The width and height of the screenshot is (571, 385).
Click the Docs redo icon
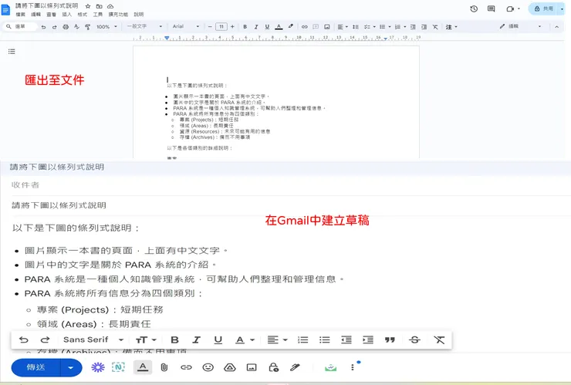tap(55, 26)
